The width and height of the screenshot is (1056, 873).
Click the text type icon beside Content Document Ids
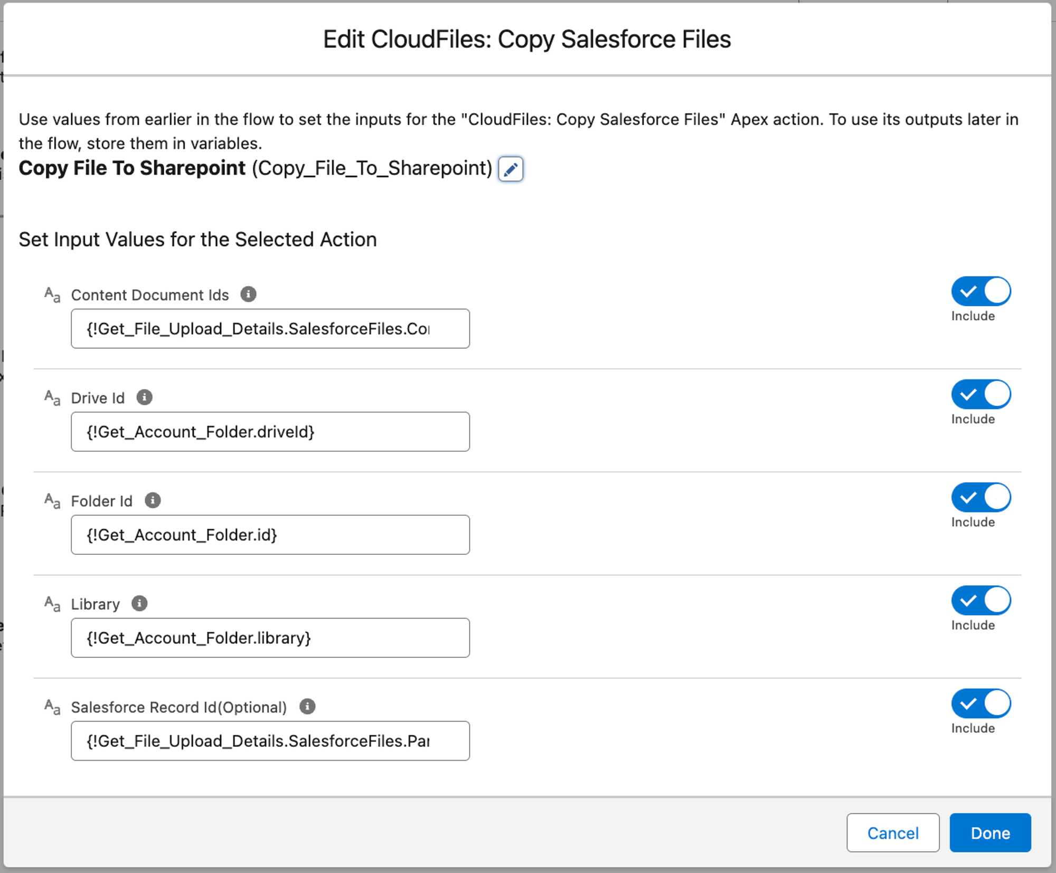pyautogui.click(x=52, y=295)
